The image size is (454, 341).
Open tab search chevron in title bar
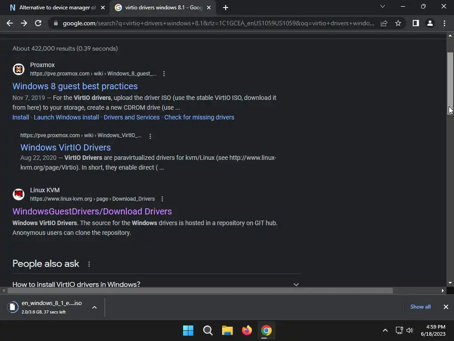coord(383,6)
